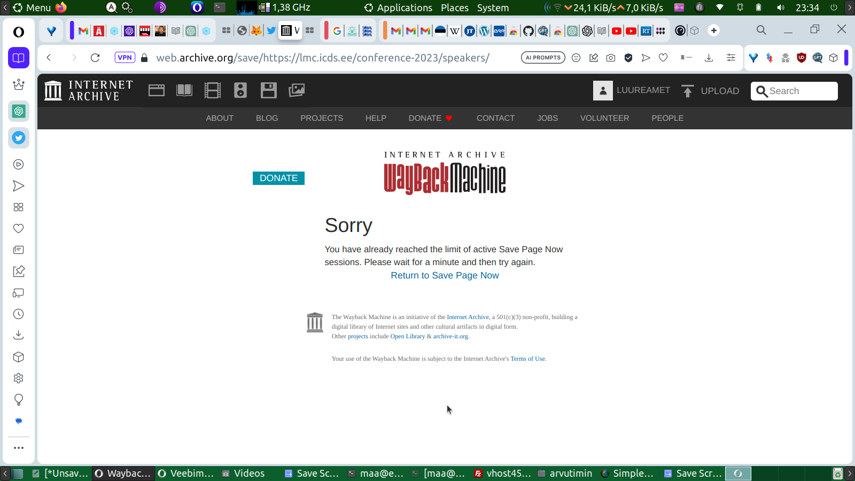Open the Opera main menu logo
This screenshot has width=855, height=481.
pyautogui.click(x=19, y=32)
